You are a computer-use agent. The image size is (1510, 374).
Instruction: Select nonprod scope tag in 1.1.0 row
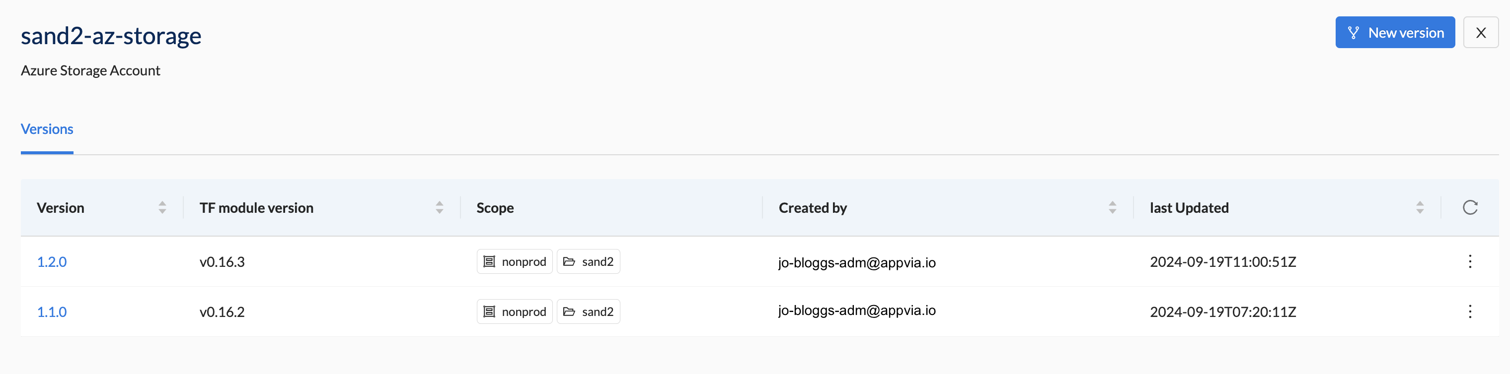tap(515, 312)
